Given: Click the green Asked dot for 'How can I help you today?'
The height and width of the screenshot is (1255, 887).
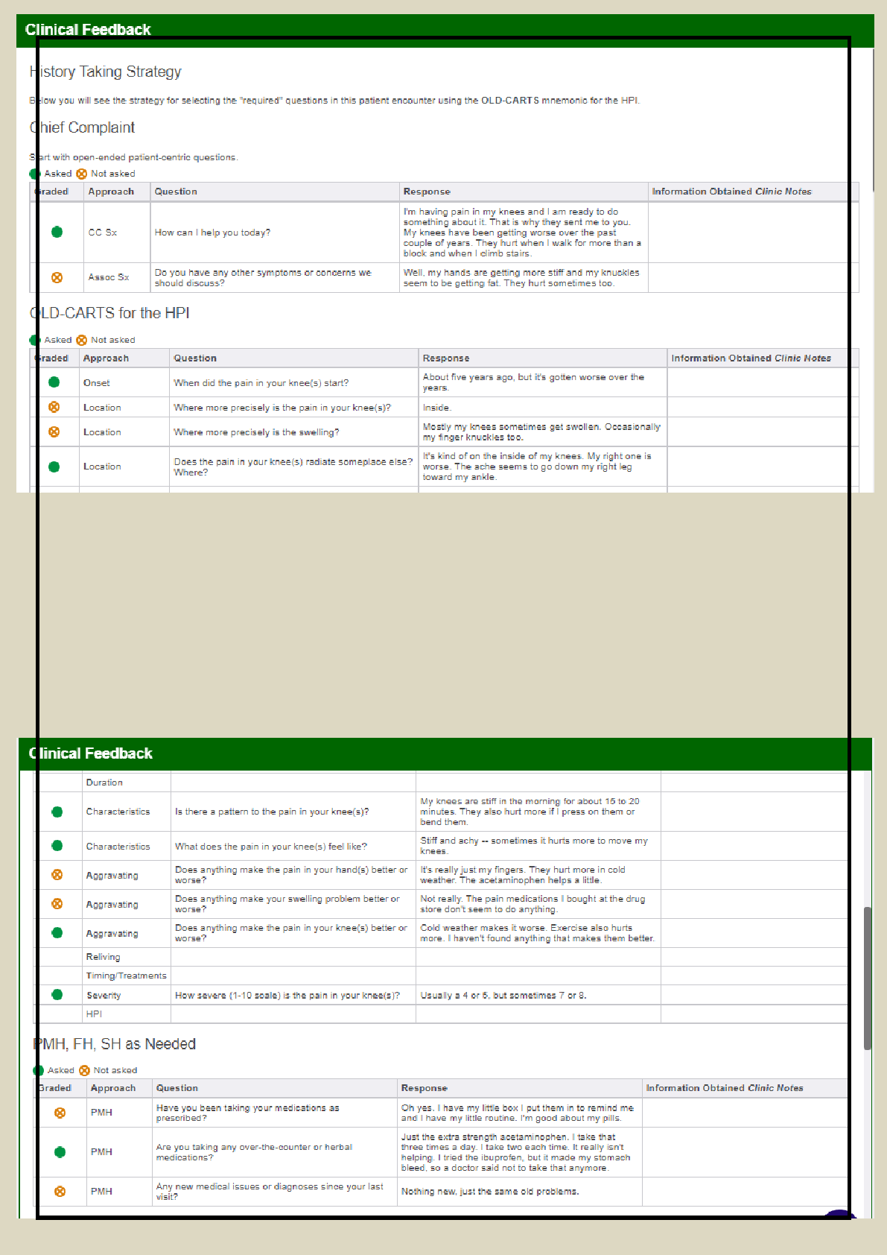Looking at the screenshot, I should tap(57, 232).
